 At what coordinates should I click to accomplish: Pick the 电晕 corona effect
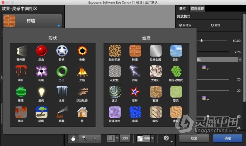pos(82,51)
